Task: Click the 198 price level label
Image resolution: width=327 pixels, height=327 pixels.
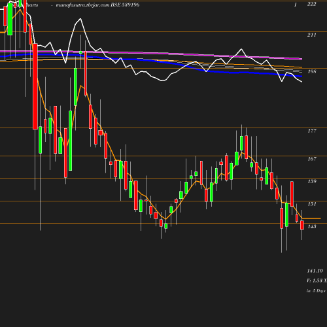Action: point(312,71)
